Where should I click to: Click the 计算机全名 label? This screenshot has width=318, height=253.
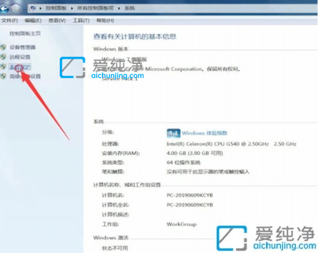coord(115,205)
